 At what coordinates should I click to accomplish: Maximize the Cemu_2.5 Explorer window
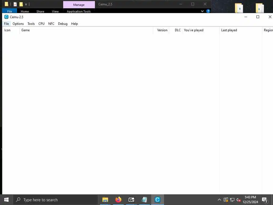192,4
